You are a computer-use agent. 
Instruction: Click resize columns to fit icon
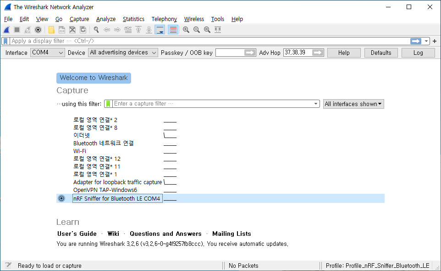click(x=218, y=30)
